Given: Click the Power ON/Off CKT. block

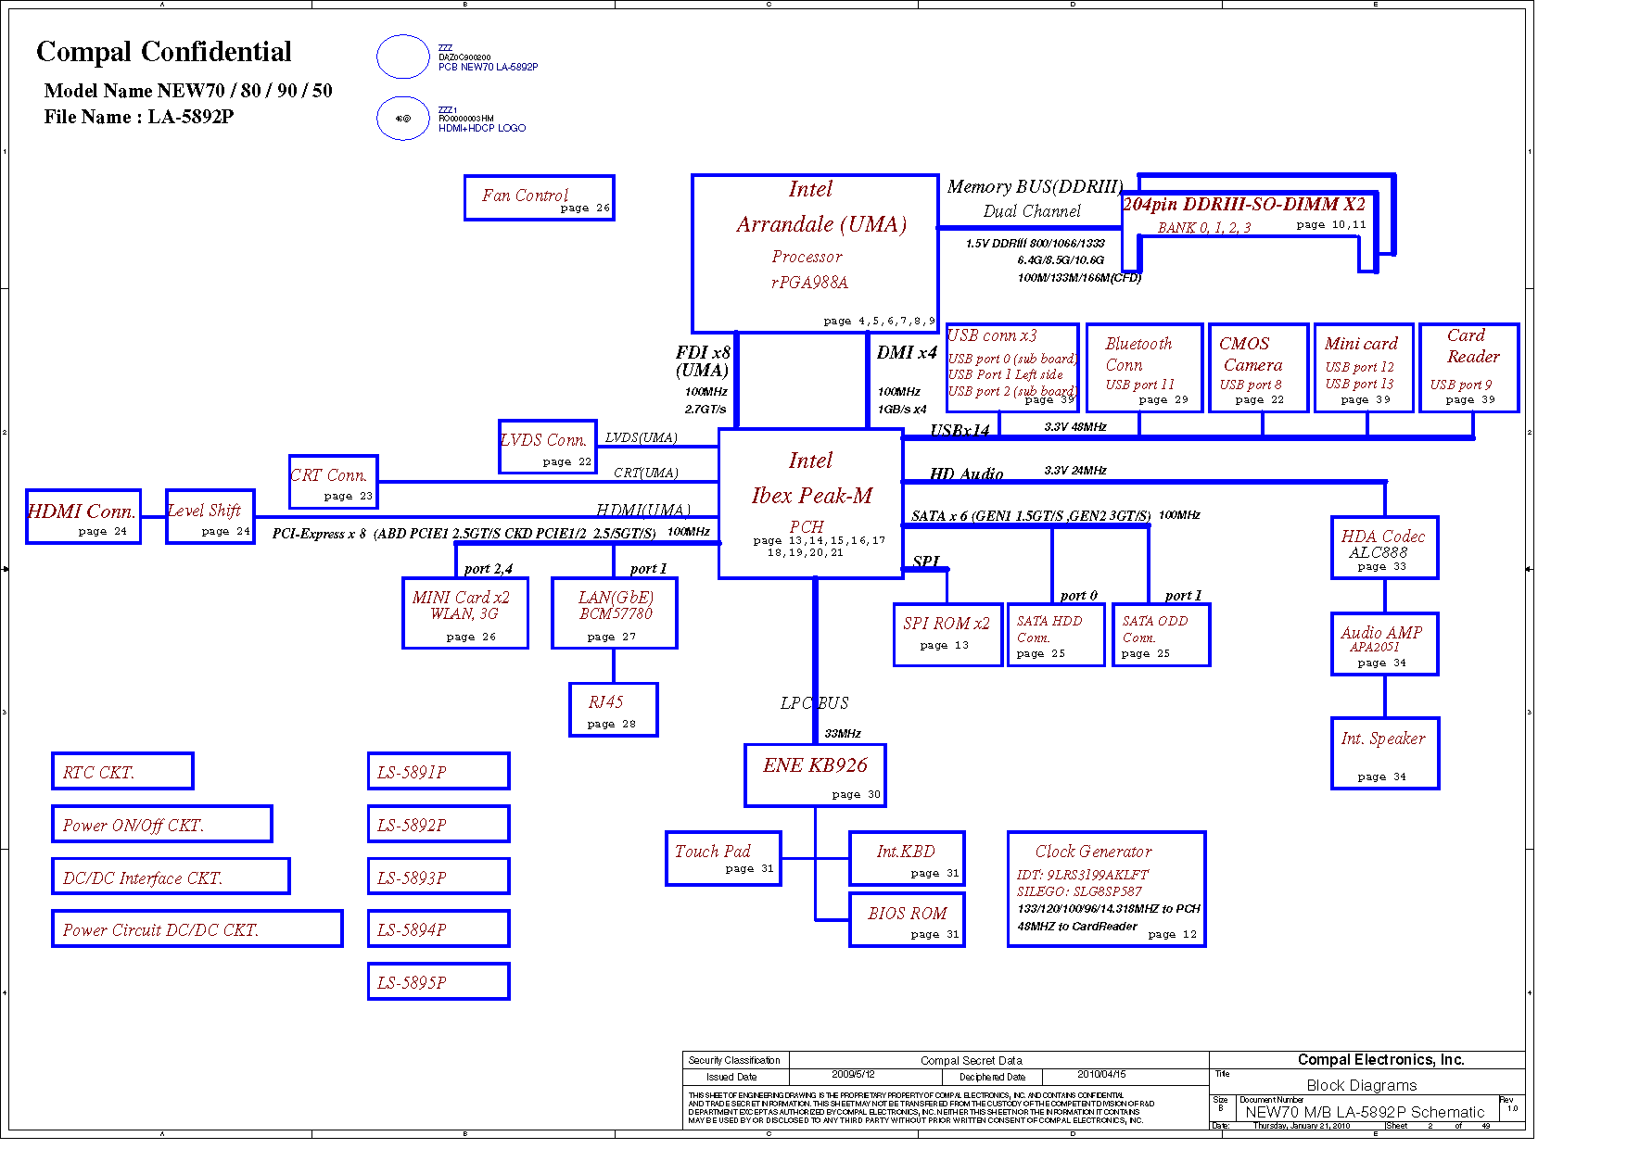Looking at the screenshot, I should coord(162,824).
